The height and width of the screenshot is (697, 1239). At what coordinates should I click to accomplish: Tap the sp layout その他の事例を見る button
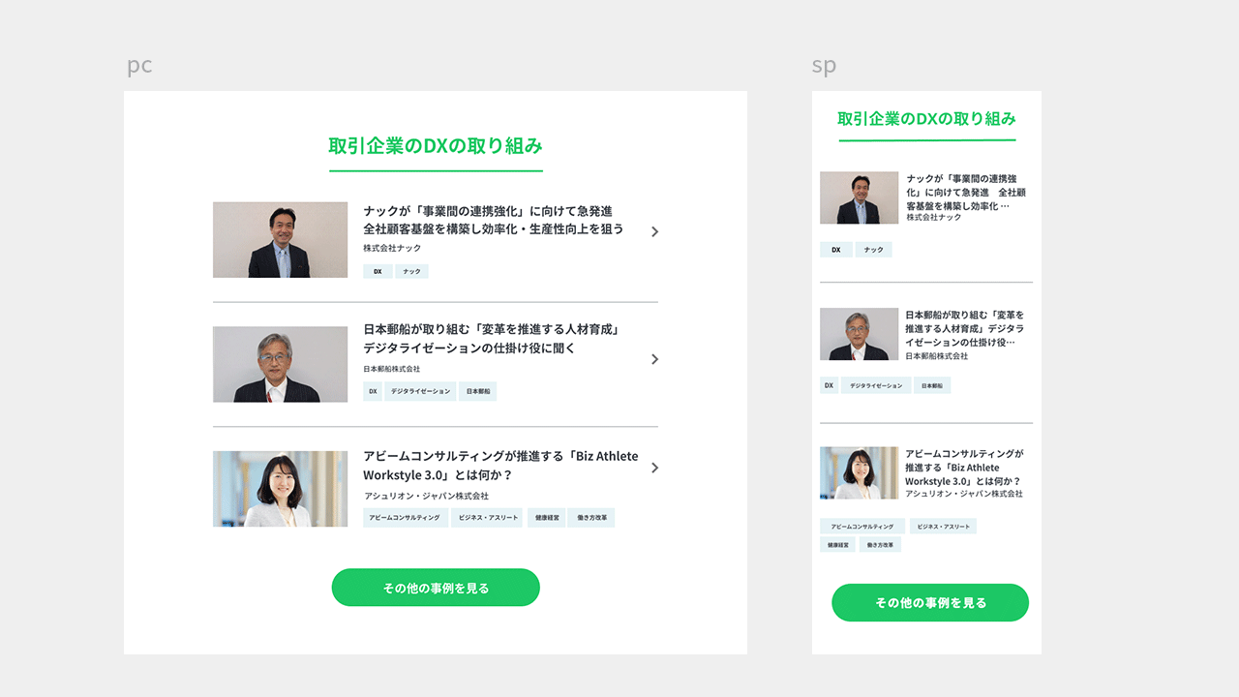click(929, 602)
